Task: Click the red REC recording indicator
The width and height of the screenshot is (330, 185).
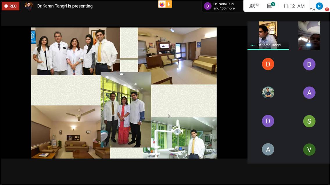Action: [x=10, y=6]
